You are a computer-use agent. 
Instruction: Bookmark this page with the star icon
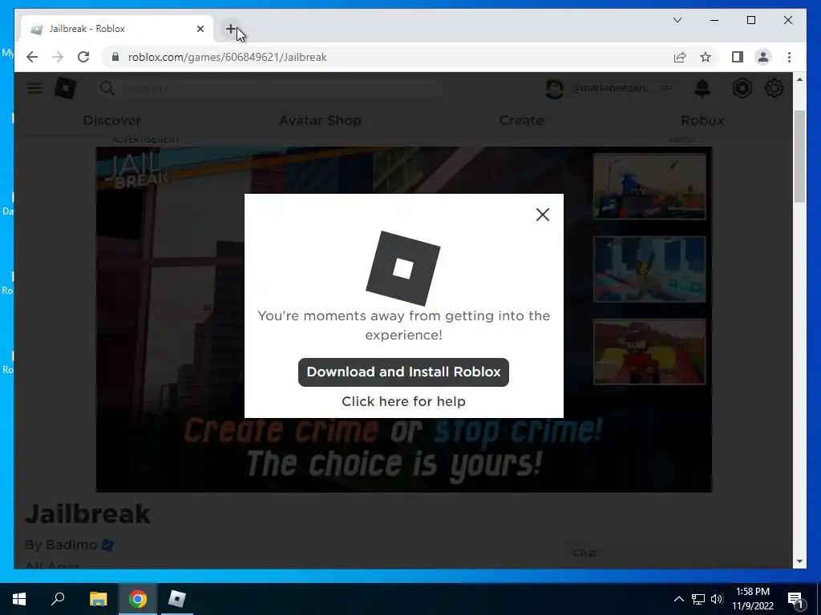(x=706, y=57)
